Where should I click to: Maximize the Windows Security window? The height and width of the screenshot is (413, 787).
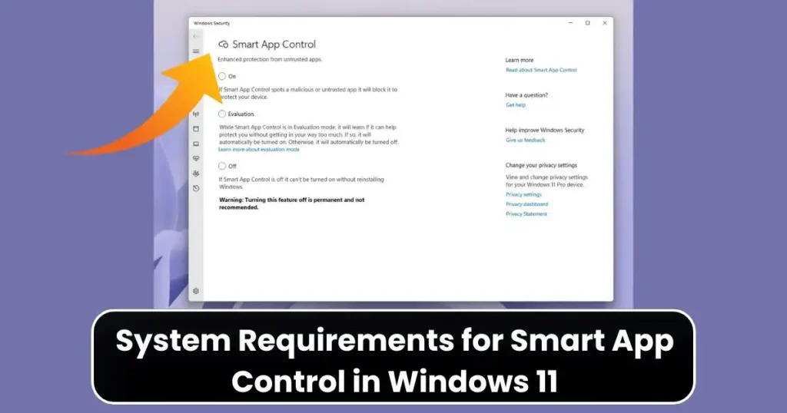[x=588, y=23]
